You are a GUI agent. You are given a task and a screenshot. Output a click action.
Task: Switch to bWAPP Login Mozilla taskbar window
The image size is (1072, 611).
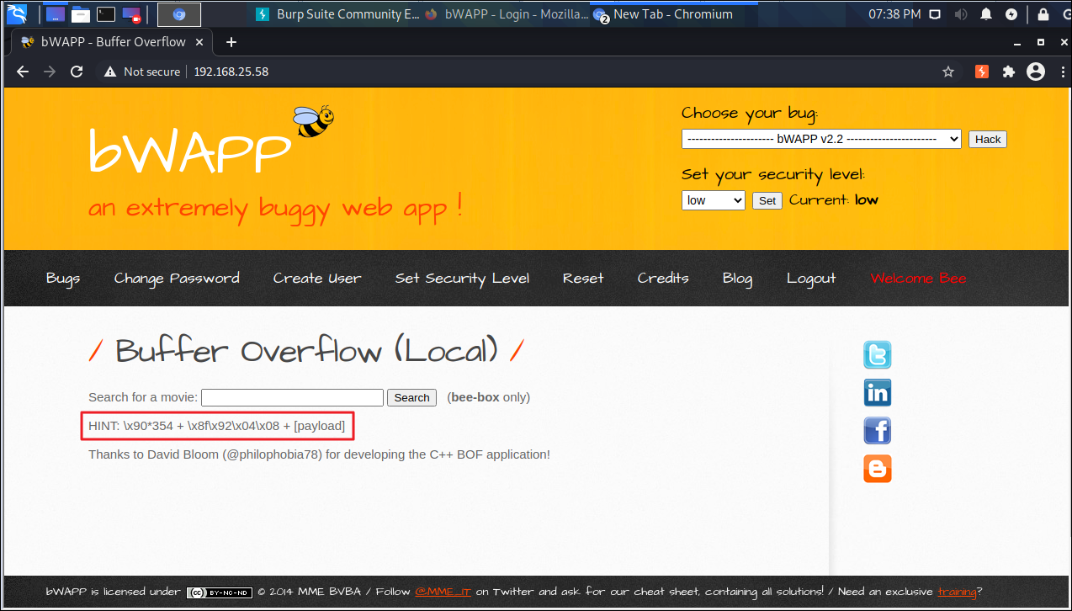(x=506, y=14)
